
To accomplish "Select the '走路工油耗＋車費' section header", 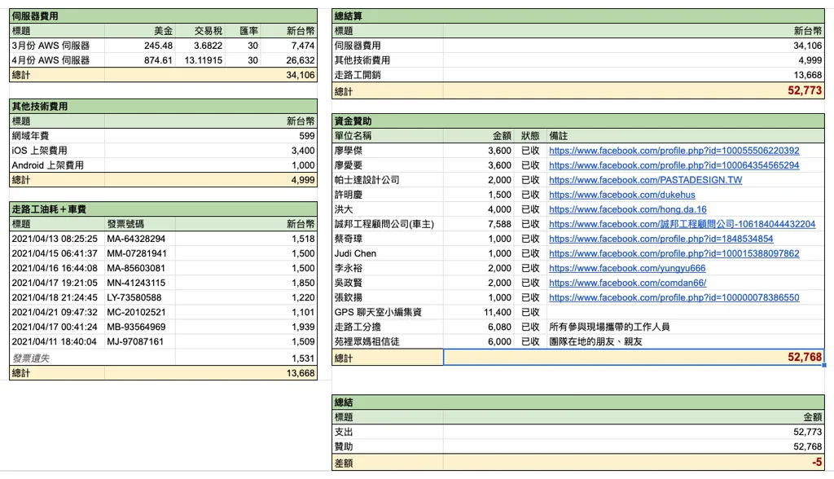I will (163, 209).
